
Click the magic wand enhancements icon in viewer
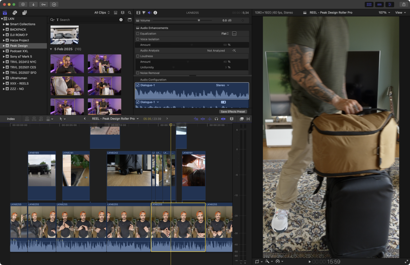(x=268, y=261)
